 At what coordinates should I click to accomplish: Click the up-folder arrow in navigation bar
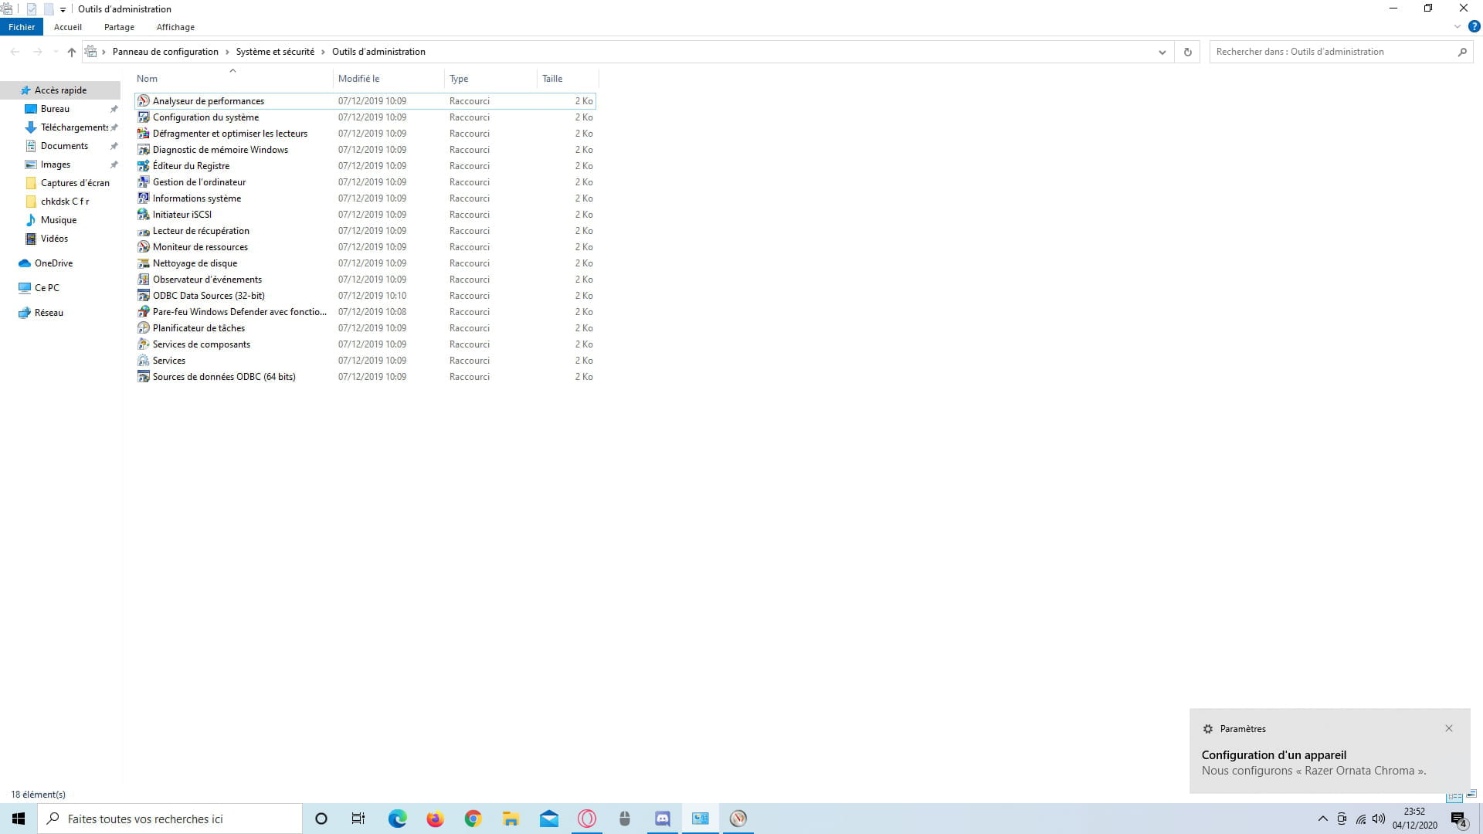71,52
